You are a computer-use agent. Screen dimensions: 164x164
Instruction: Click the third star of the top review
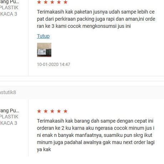coord(52,2)
